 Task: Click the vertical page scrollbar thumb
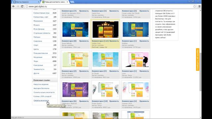(200, 72)
